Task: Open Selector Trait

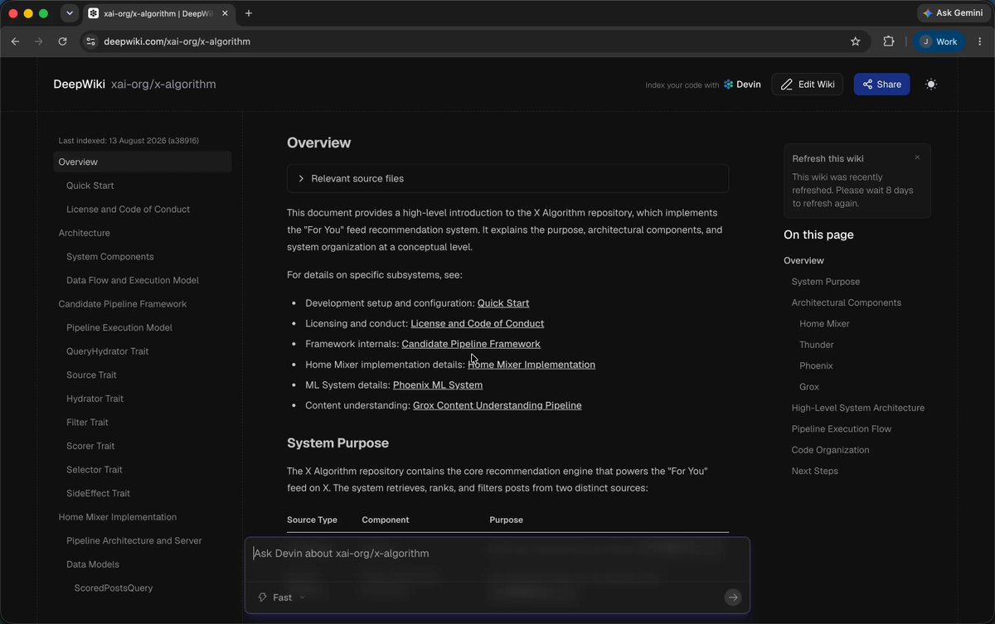Action: click(x=95, y=469)
